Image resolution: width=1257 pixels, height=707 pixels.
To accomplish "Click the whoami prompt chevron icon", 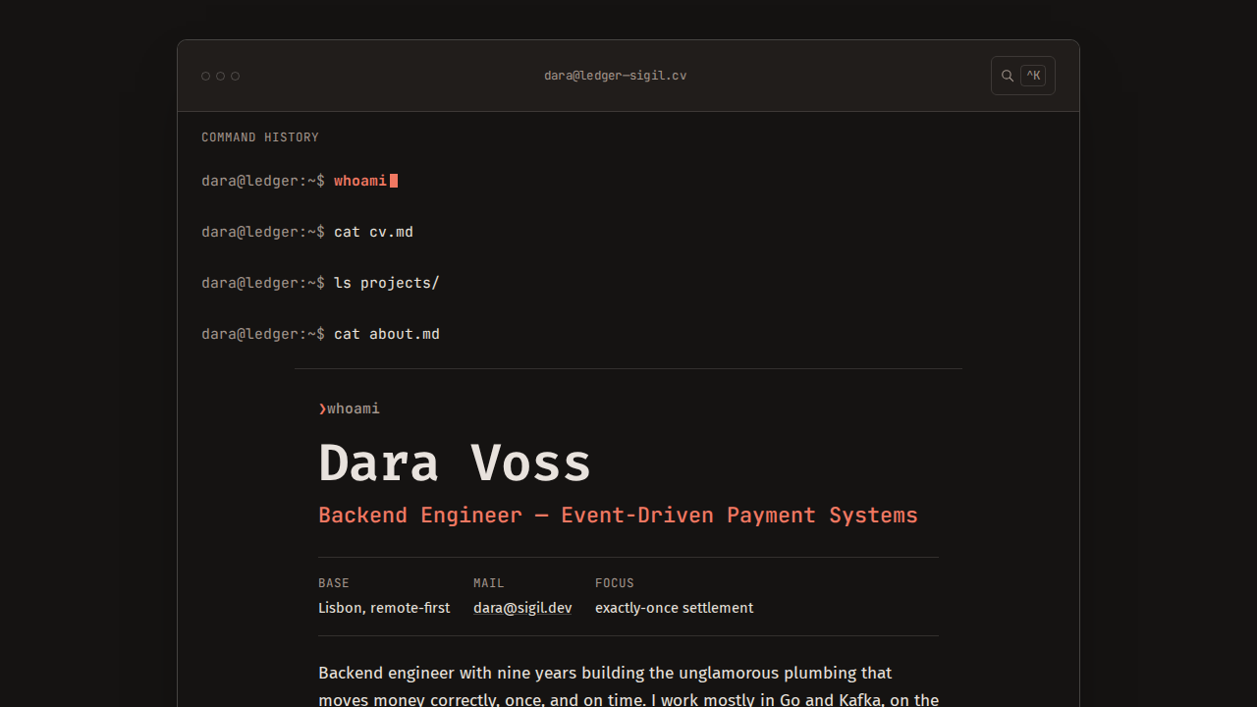I will (322, 408).
